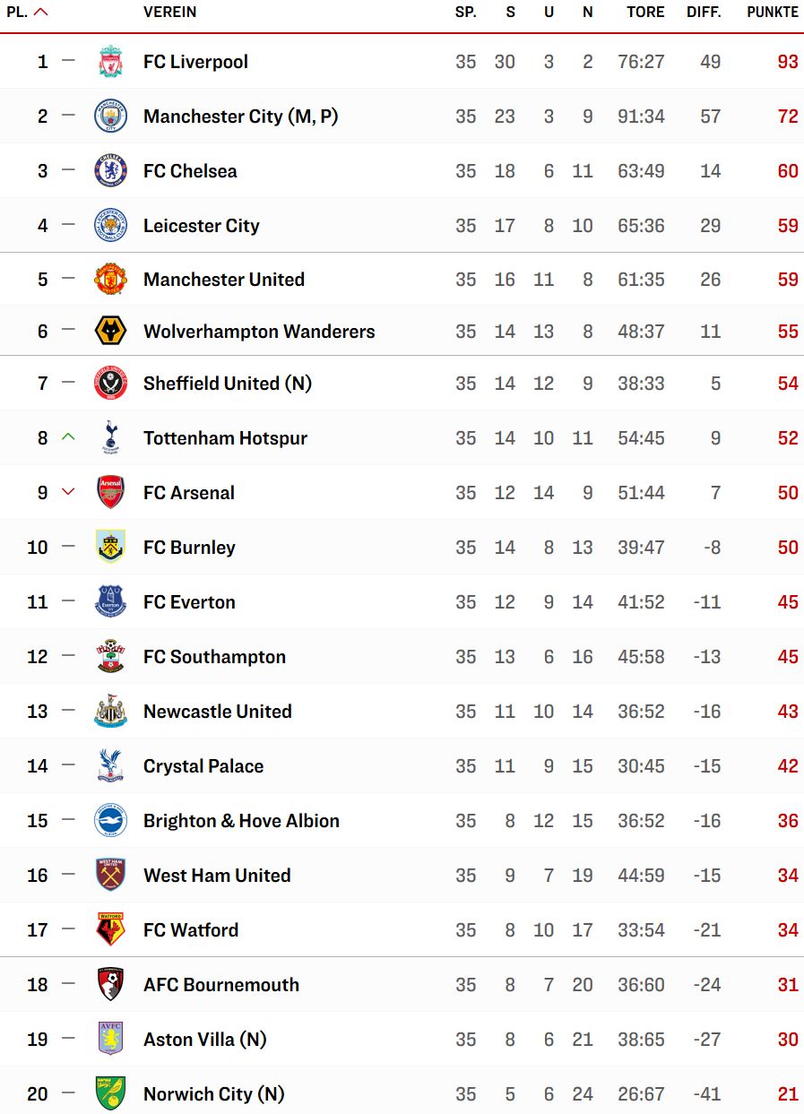Image resolution: width=804 pixels, height=1114 pixels.
Task: Click the West Ham United crest
Action: [110, 876]
